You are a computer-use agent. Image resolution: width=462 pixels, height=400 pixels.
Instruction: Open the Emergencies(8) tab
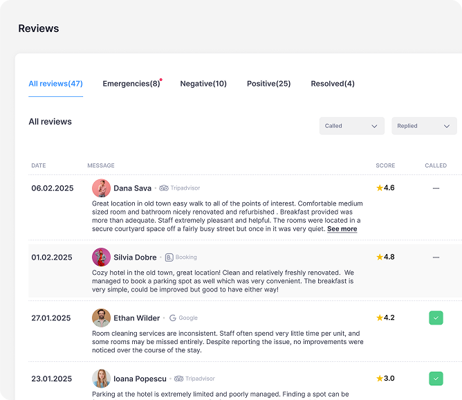(x=131, y=84)
